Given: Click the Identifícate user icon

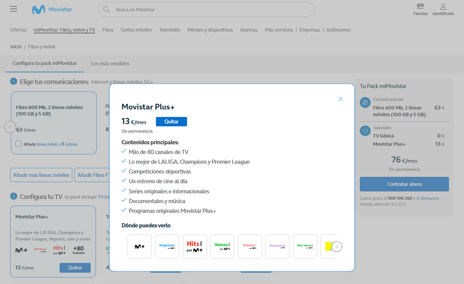Looking at the screenshot, I should 443,9.
